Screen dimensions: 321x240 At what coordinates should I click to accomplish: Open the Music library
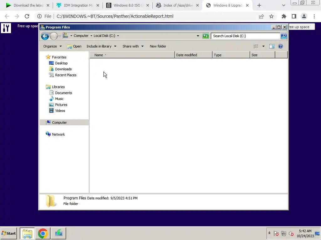pyautogui.click(x=59, y=98)
